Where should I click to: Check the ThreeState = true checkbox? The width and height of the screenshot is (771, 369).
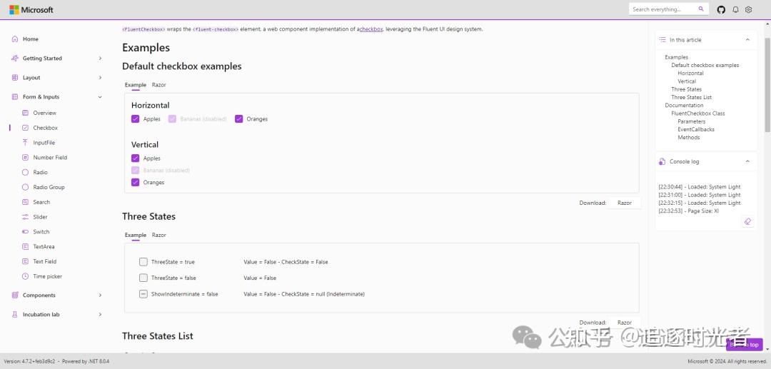point(143,262)
